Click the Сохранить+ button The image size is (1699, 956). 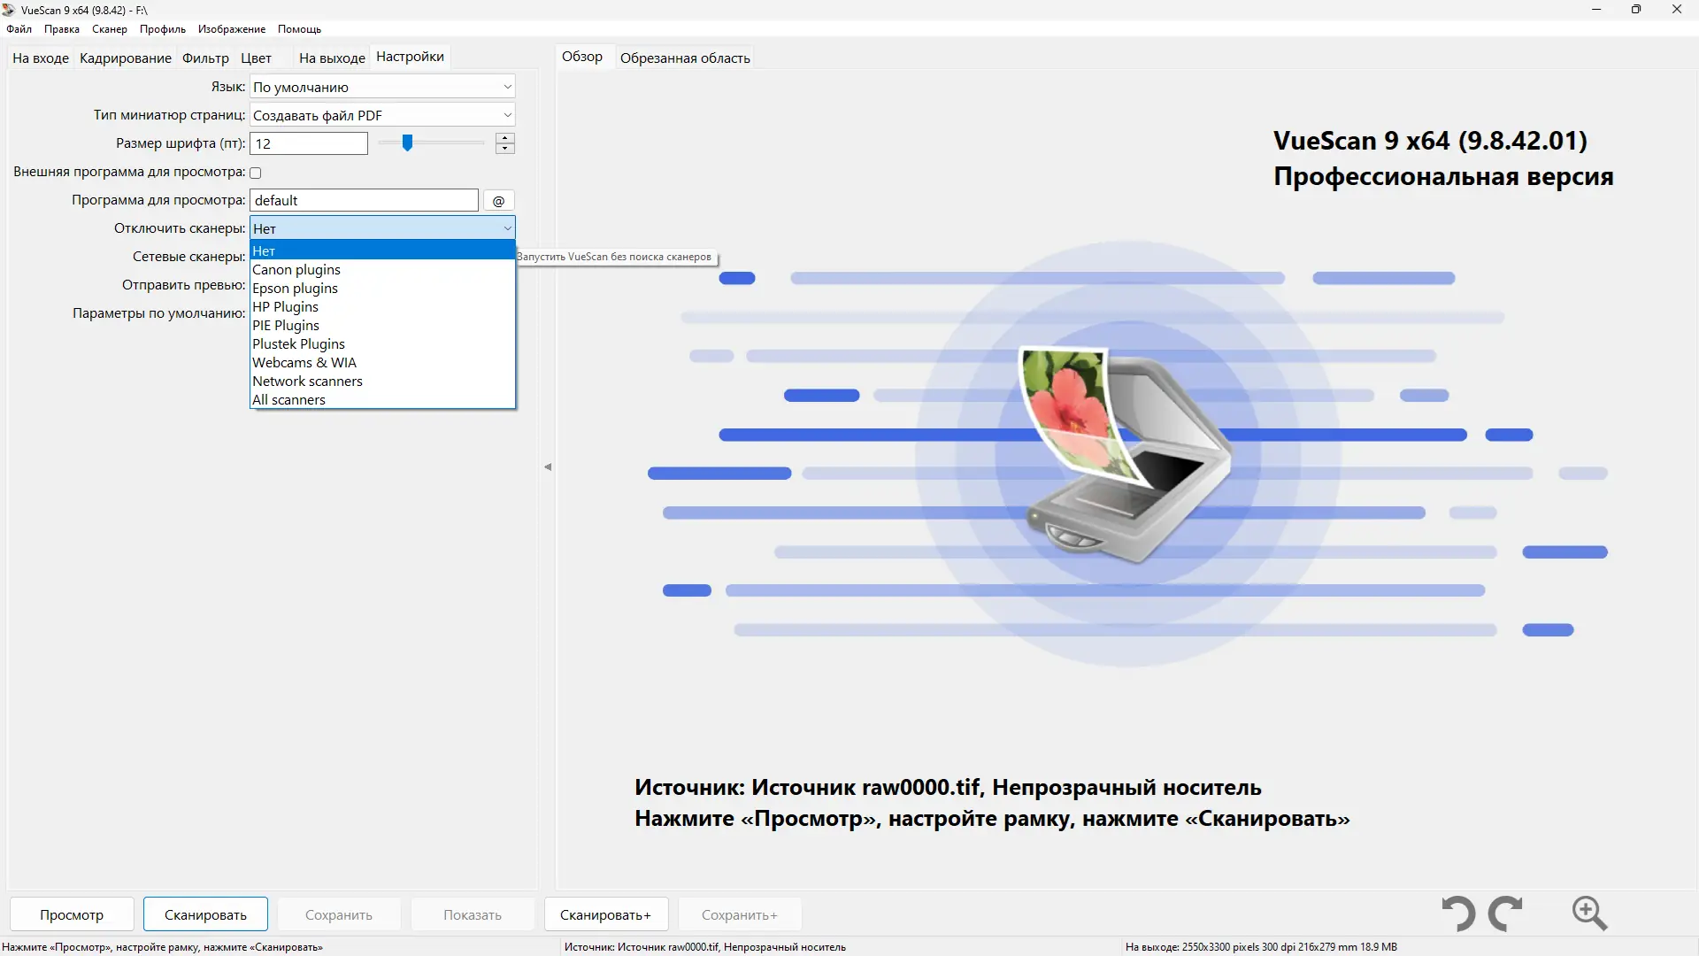(x=738, y=914)
